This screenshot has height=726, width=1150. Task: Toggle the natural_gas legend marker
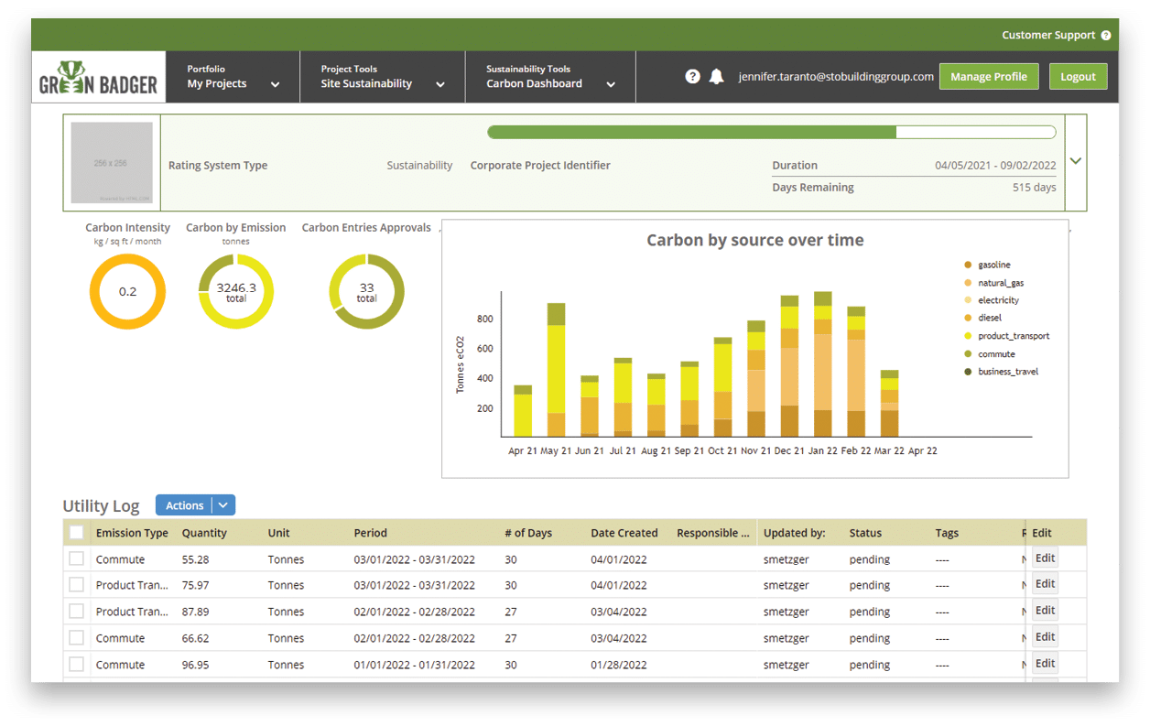968,283
